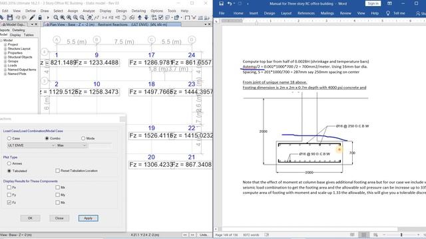Check the Fx component checkbox
The image size is (426, 239).
9,187
